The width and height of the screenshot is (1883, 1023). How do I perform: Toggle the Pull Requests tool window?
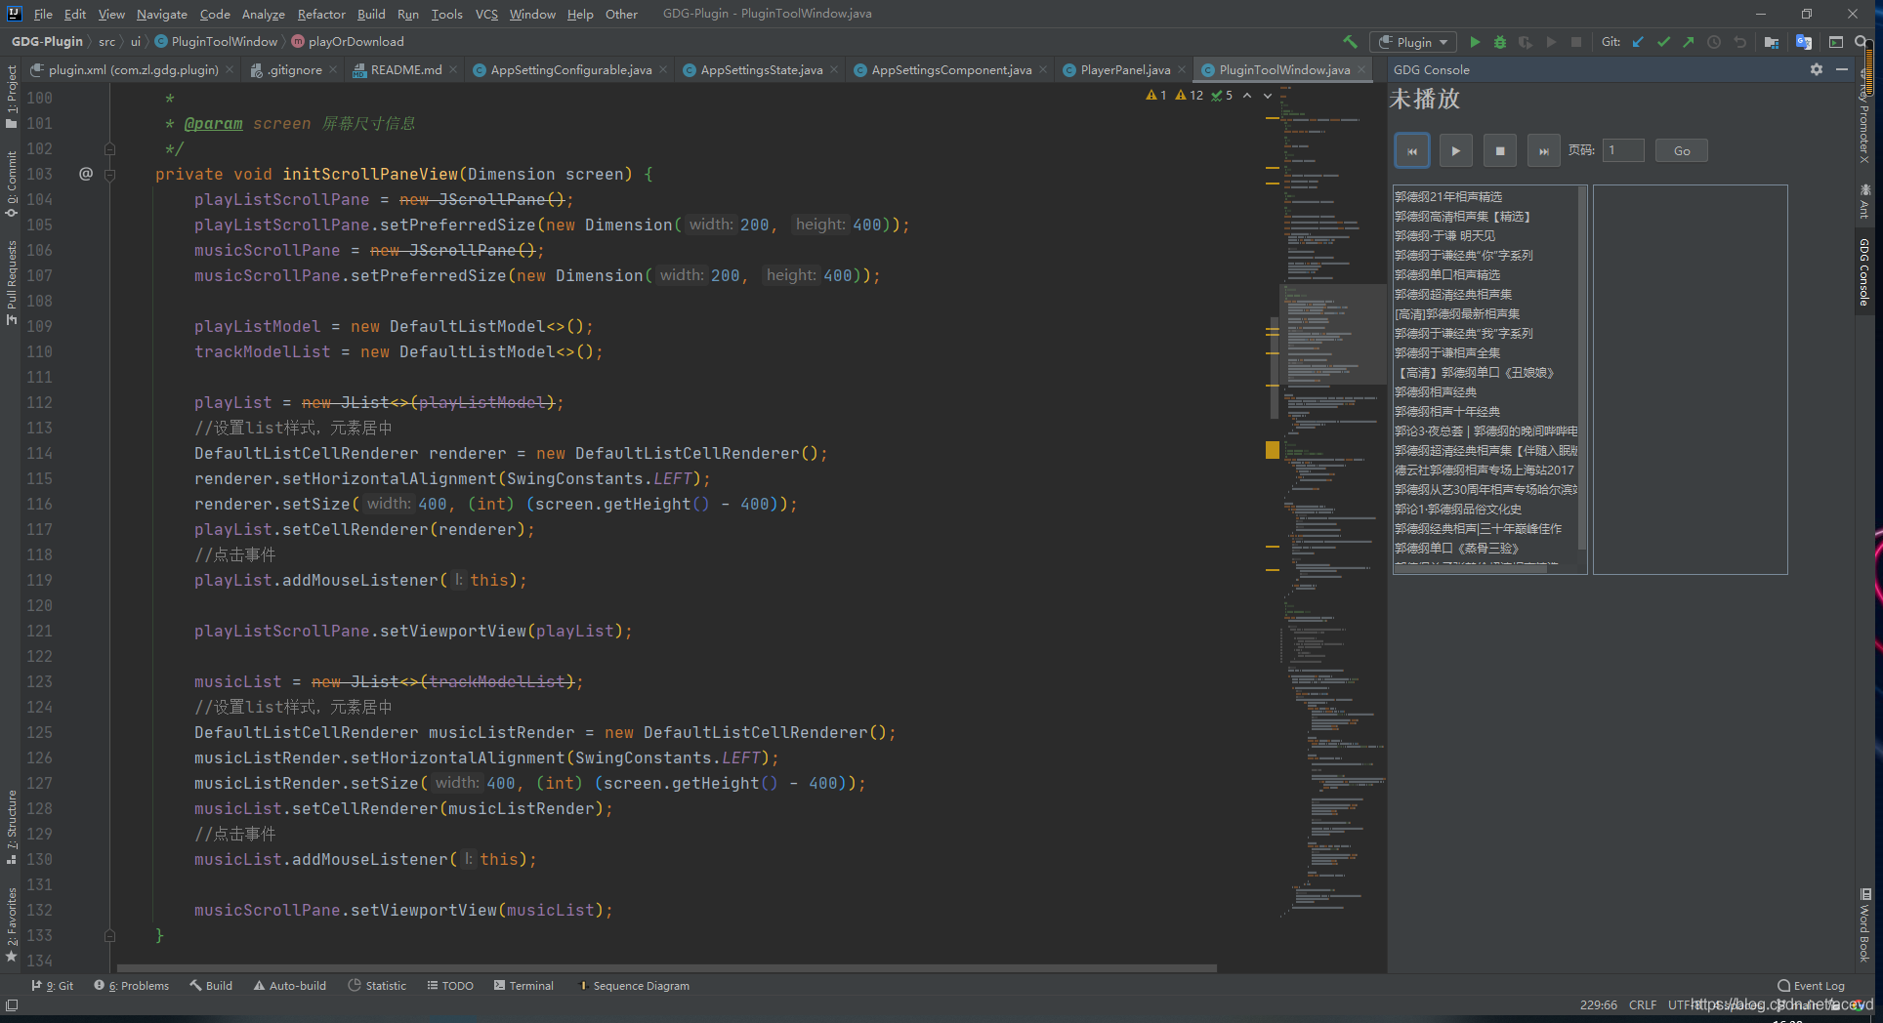pos(11,282)
